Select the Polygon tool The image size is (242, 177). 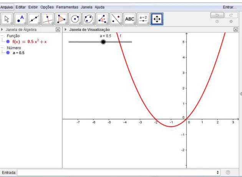61,19
